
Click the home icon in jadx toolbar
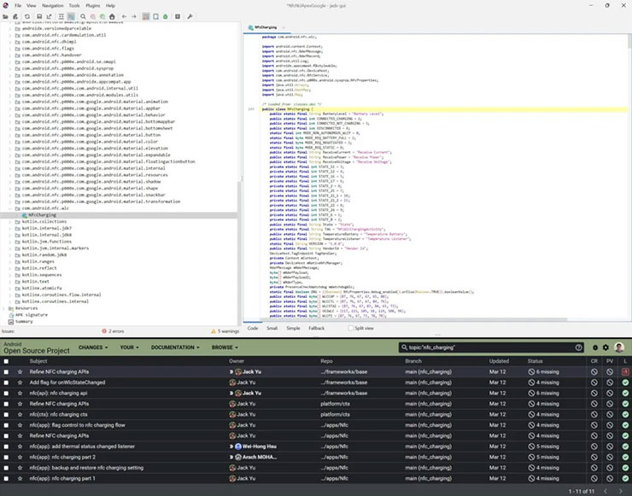113,15
